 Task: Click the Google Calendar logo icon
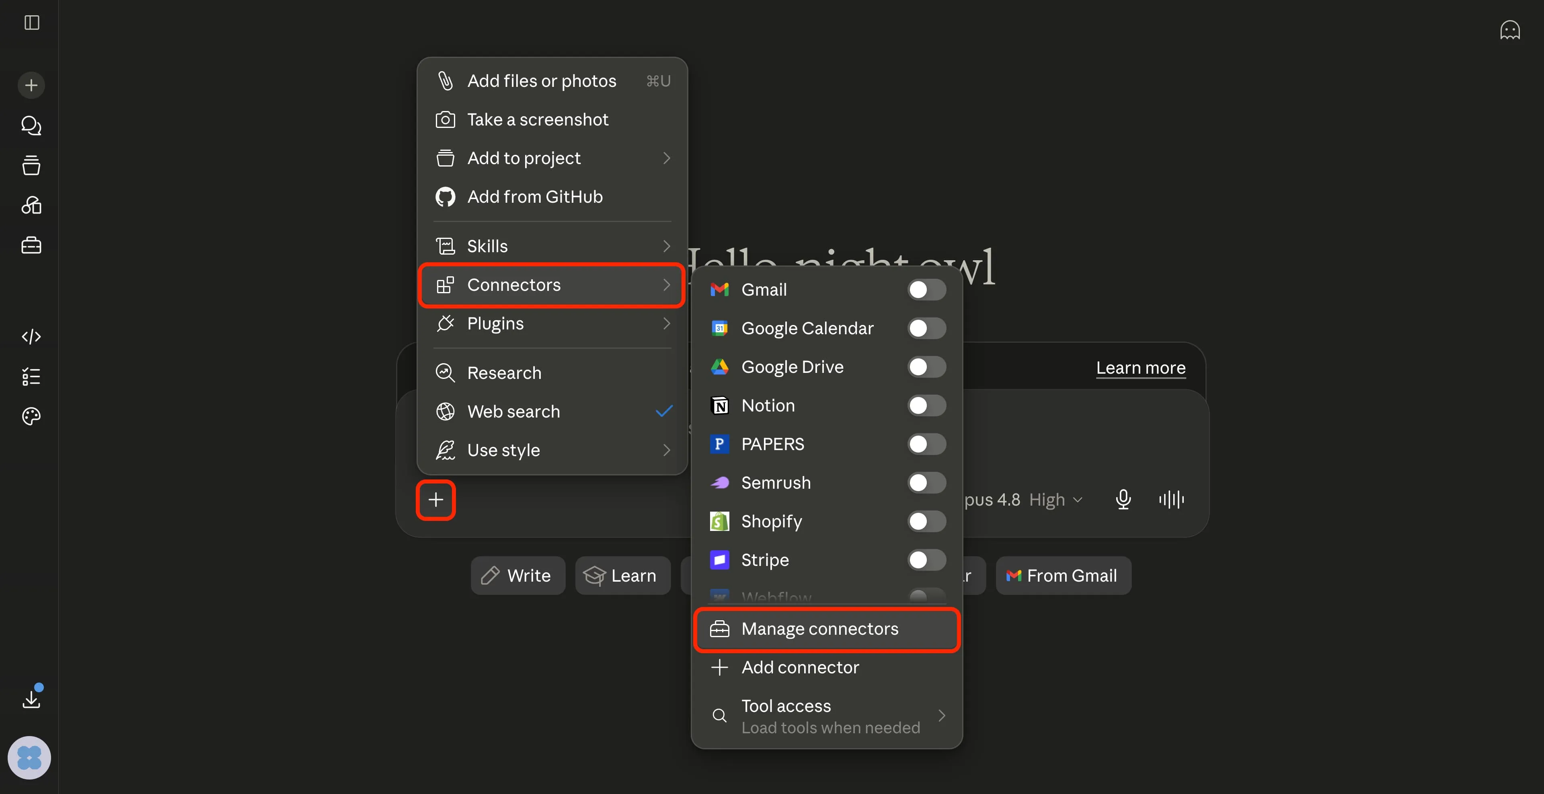[x=719, y=328]
